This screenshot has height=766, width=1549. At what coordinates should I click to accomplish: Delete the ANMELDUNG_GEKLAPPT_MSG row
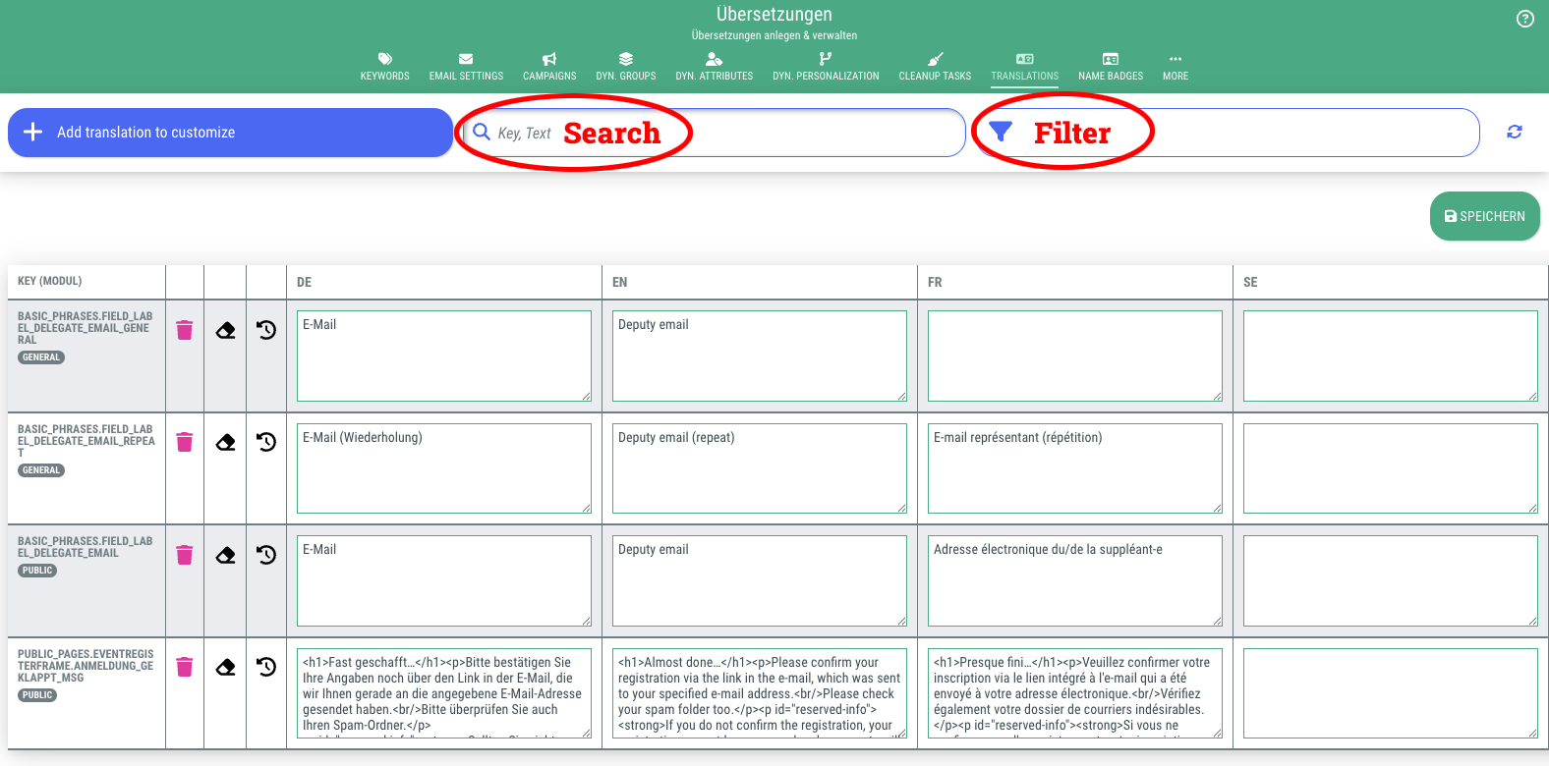click(185, 667)
